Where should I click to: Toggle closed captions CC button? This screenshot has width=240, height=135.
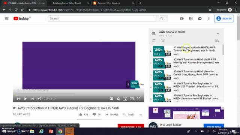[111, 99]
